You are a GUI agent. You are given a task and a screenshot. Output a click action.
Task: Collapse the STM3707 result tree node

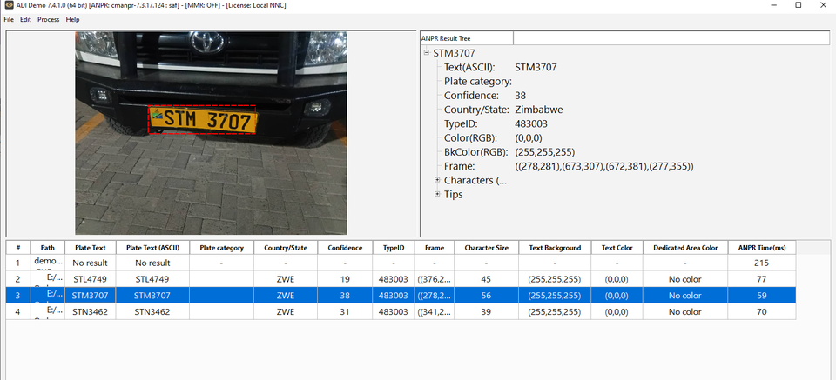pos(426,53)
